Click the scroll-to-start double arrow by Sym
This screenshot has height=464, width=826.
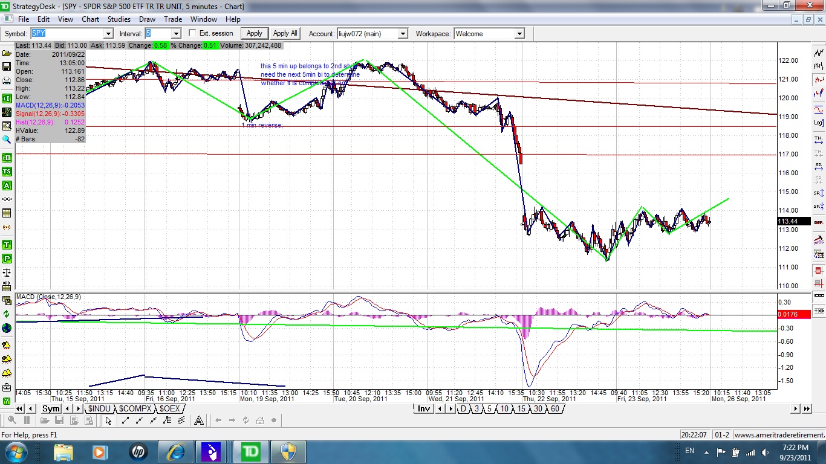(x=20, y=409)
